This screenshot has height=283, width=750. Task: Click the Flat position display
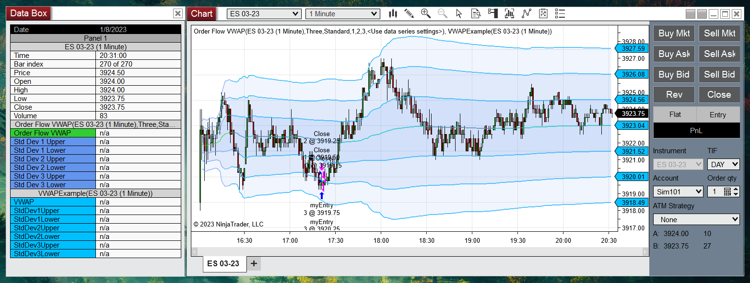(675, 114)
